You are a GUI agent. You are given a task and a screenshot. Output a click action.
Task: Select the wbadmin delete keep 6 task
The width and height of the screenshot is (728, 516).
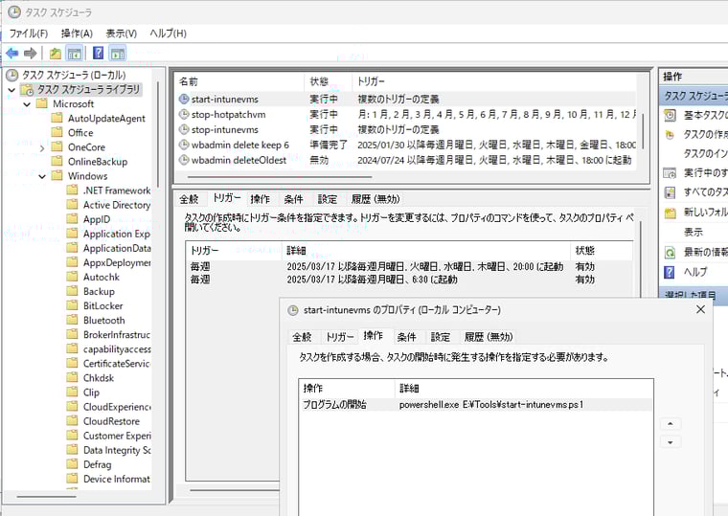pos(407,145)
